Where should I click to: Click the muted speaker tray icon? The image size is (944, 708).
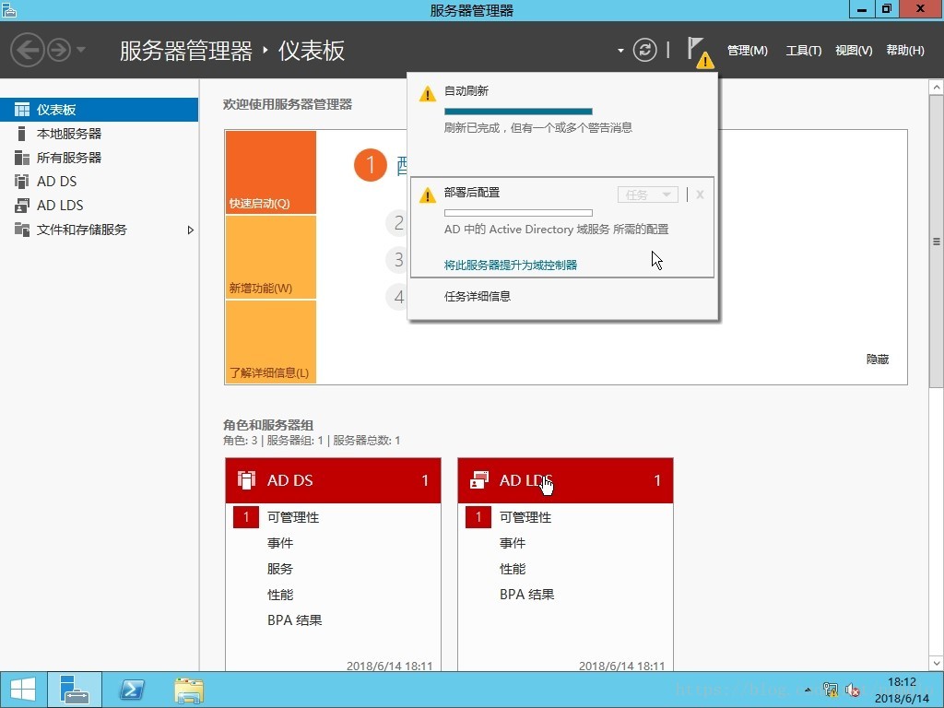pyautogui.click(x=853, y=690)
